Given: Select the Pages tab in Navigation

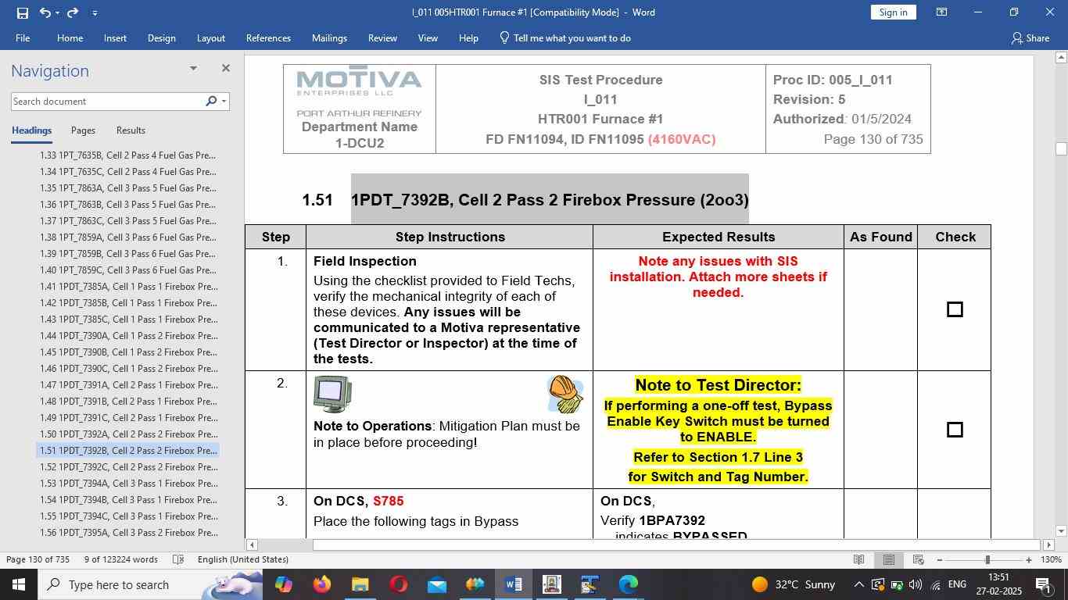Looking at the screenshot, I should [83, 130].
